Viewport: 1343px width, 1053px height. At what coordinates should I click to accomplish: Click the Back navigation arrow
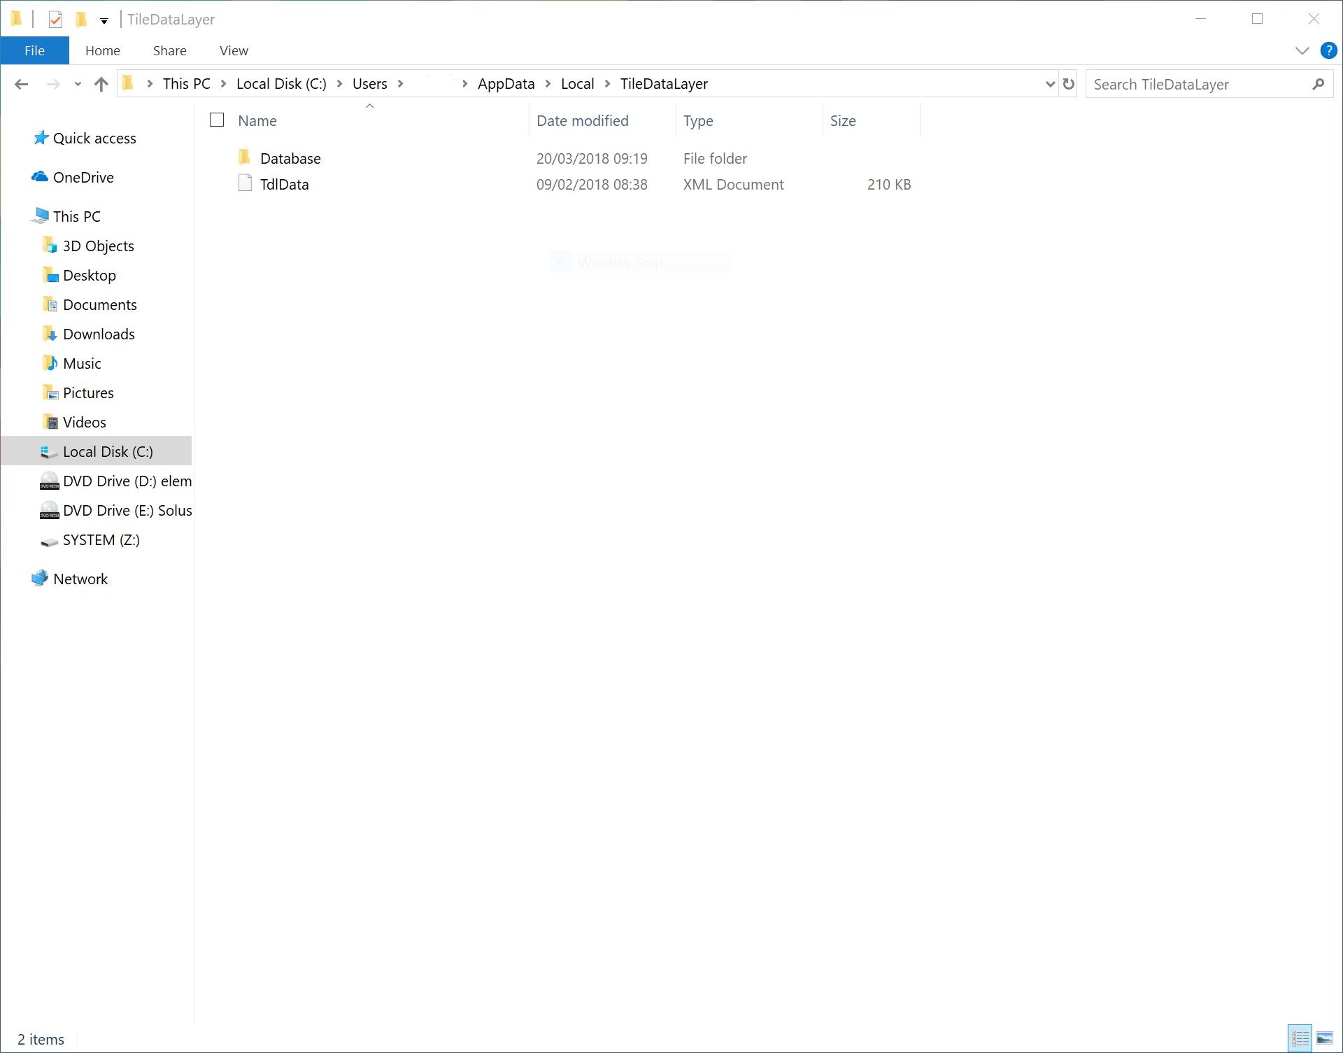[x=22, y=84]
